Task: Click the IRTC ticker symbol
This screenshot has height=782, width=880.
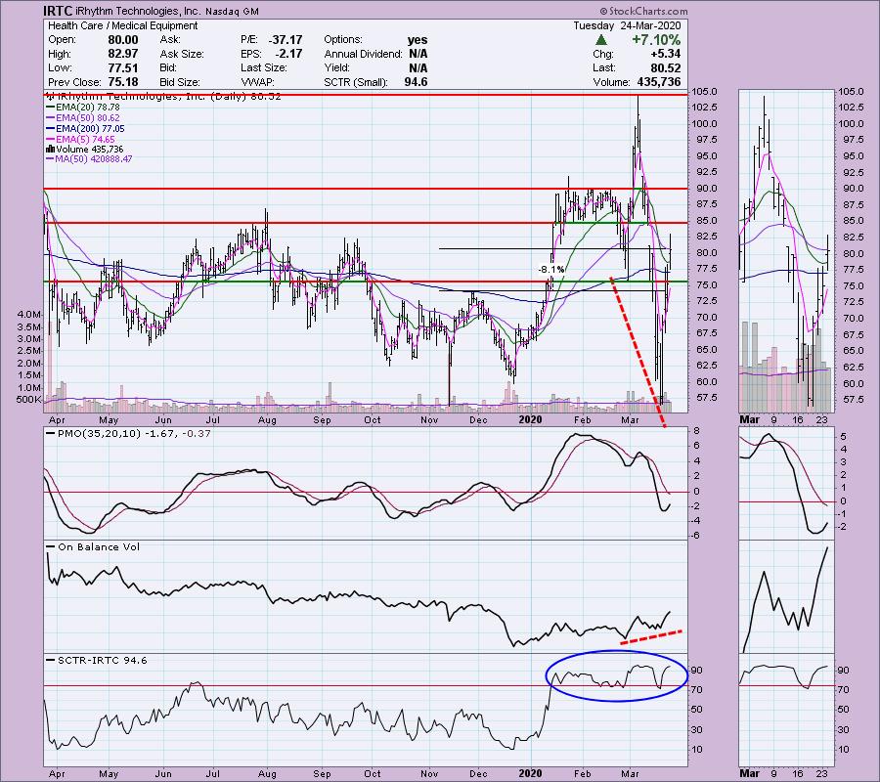Action: 58,11
